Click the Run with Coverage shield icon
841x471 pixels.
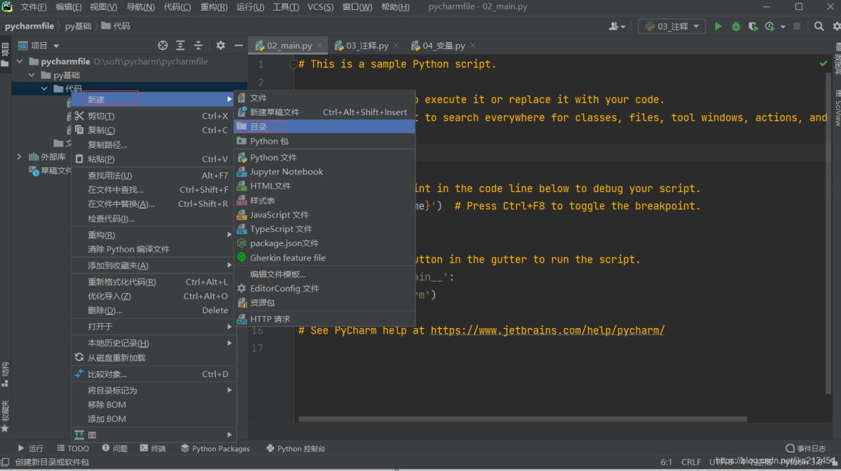click(753, 27)
